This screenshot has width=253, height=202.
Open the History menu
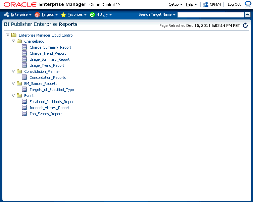point(104,14)
